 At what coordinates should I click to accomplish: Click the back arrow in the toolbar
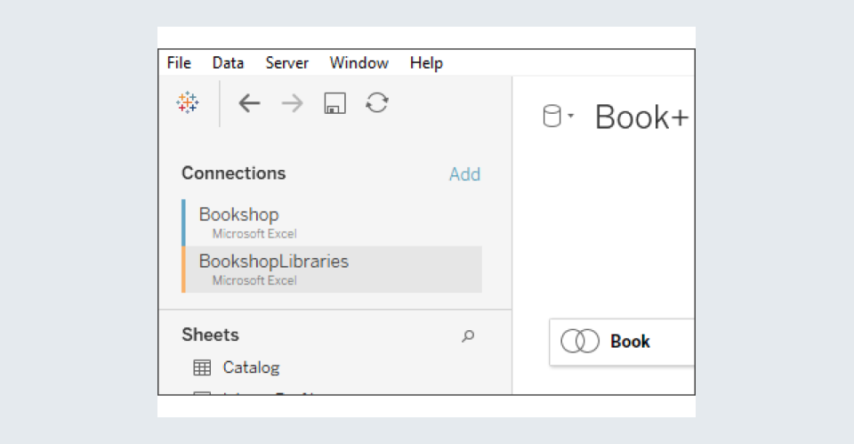(249, 103)
